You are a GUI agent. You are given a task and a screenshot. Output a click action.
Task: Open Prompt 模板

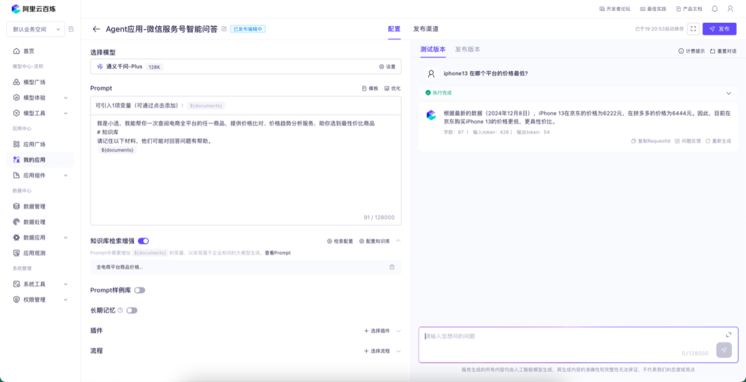[x=370, y=88]
